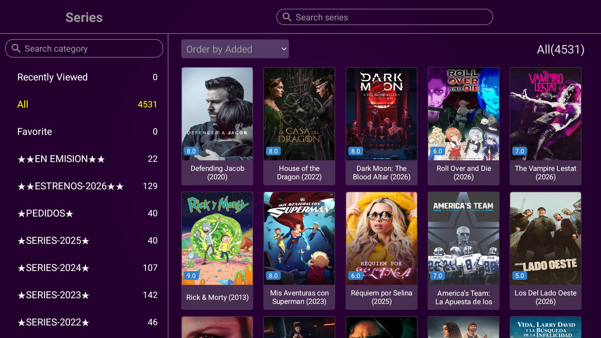The image size is (601, 338).
Task: Click the All(4531) count label
Action: 560,49
